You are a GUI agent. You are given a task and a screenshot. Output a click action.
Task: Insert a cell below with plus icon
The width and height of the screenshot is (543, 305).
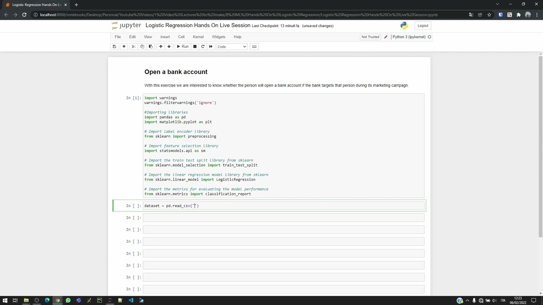[x=124, y=47]
